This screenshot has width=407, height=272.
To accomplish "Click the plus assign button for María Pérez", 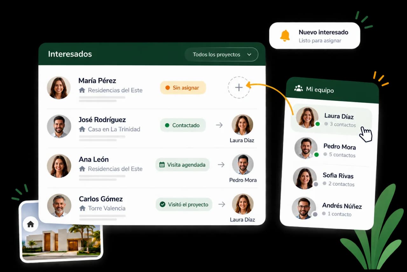I will point(239,87).
